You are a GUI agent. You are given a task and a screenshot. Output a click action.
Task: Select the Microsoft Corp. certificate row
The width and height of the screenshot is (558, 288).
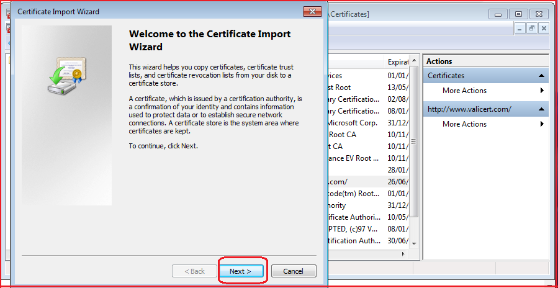[353, 123]
